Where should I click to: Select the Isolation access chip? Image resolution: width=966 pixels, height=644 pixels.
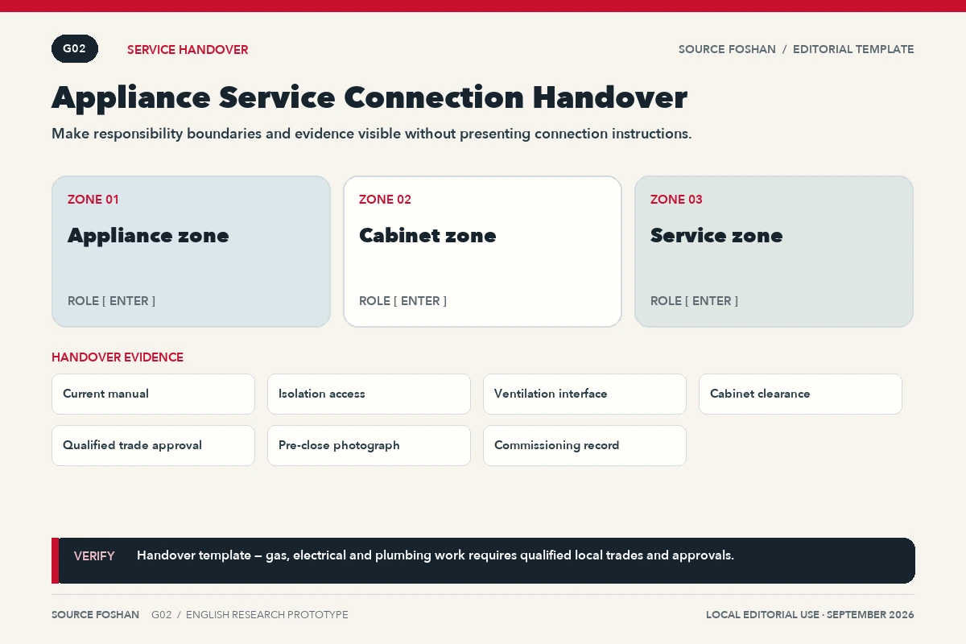pos(369,394)
